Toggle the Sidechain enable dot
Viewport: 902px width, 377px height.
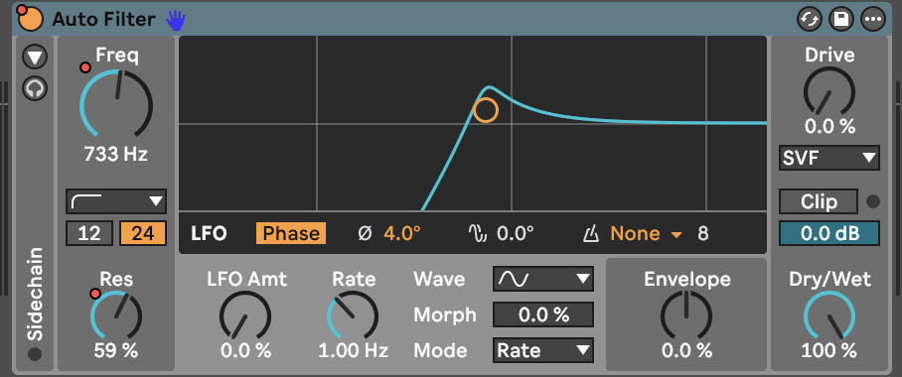[35, 354]
